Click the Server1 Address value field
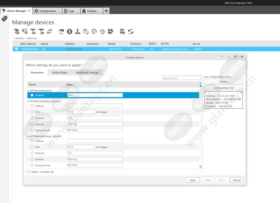 (x=95, y=106)
